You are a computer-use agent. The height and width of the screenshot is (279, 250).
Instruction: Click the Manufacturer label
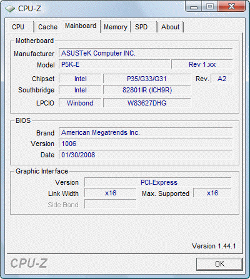[x=34, y=54]
